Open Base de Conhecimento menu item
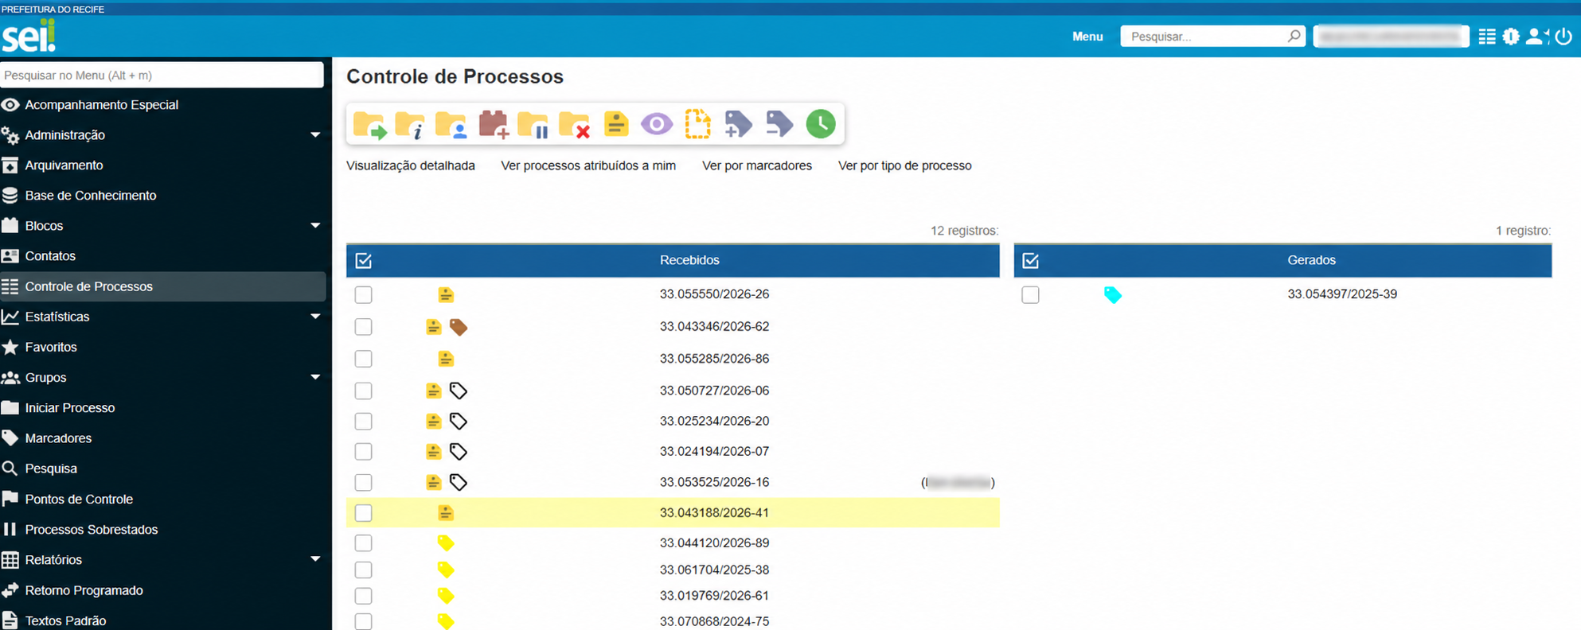The width and height of the screenshot is (1581, 630). [90, 196]
